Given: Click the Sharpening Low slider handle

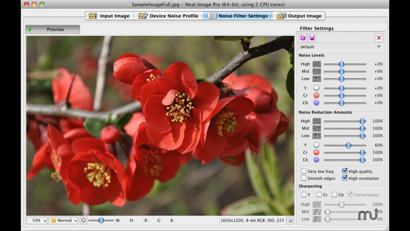Looking at the screenshot, I should [x=328, y=219].
